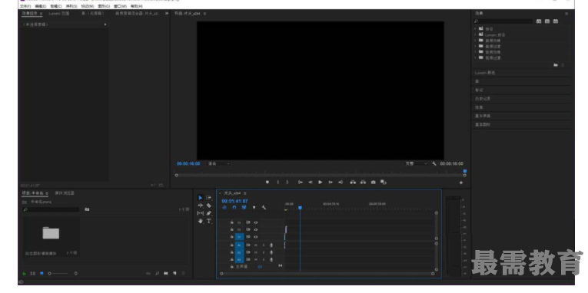Click the Add Marker icon in timeline
The width and height of the screenshot is (588, 293).
254,207
